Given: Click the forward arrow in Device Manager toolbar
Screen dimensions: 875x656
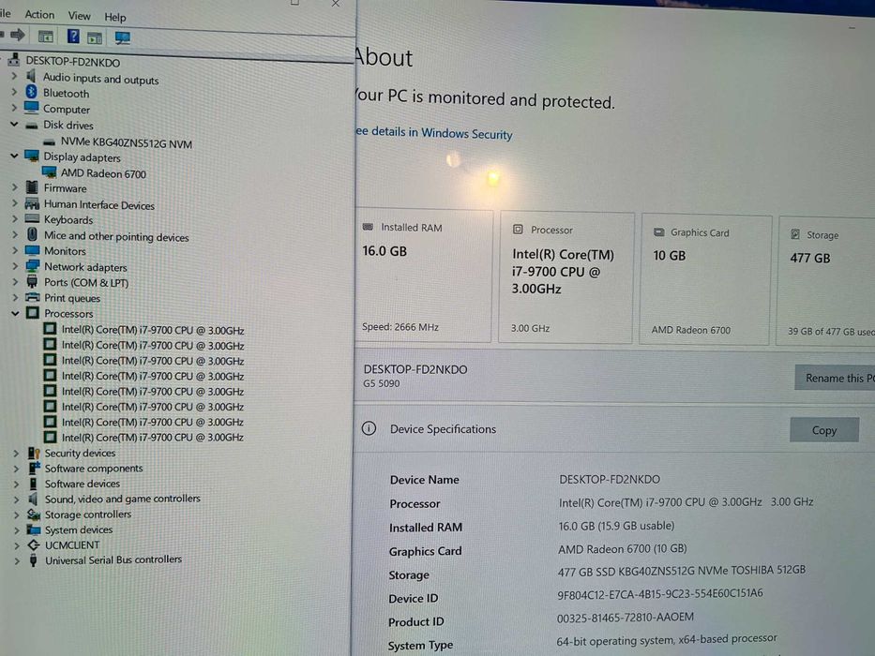Looking at the screenshot, I should point(18,36).
